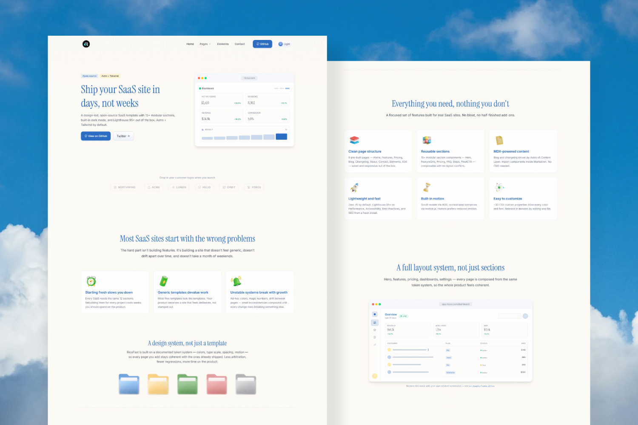Click the stacked layers icon
Screen dimensions: 638x425
(354, 140)
